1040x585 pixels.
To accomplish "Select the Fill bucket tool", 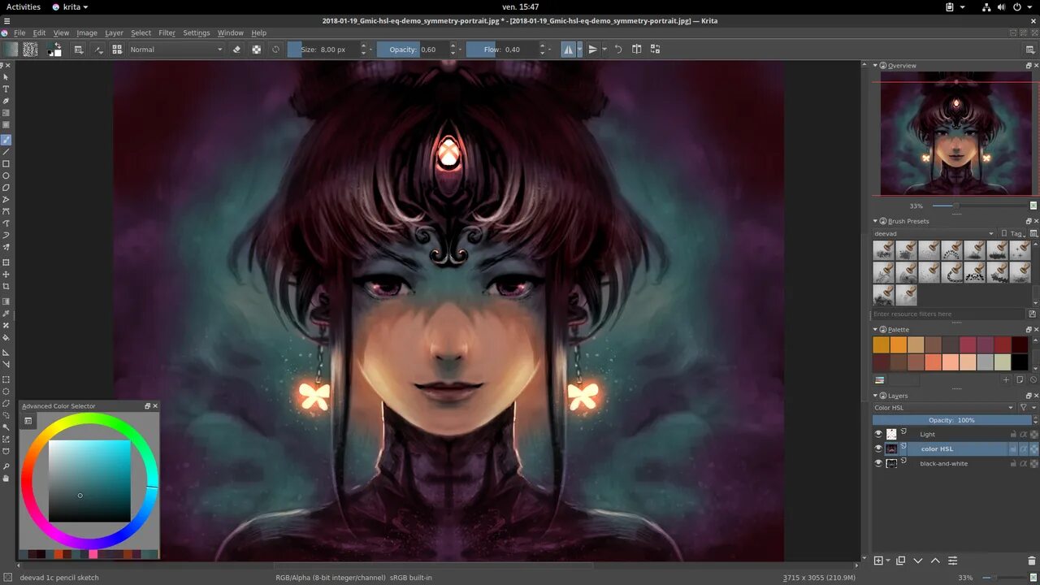I will 6,337.
